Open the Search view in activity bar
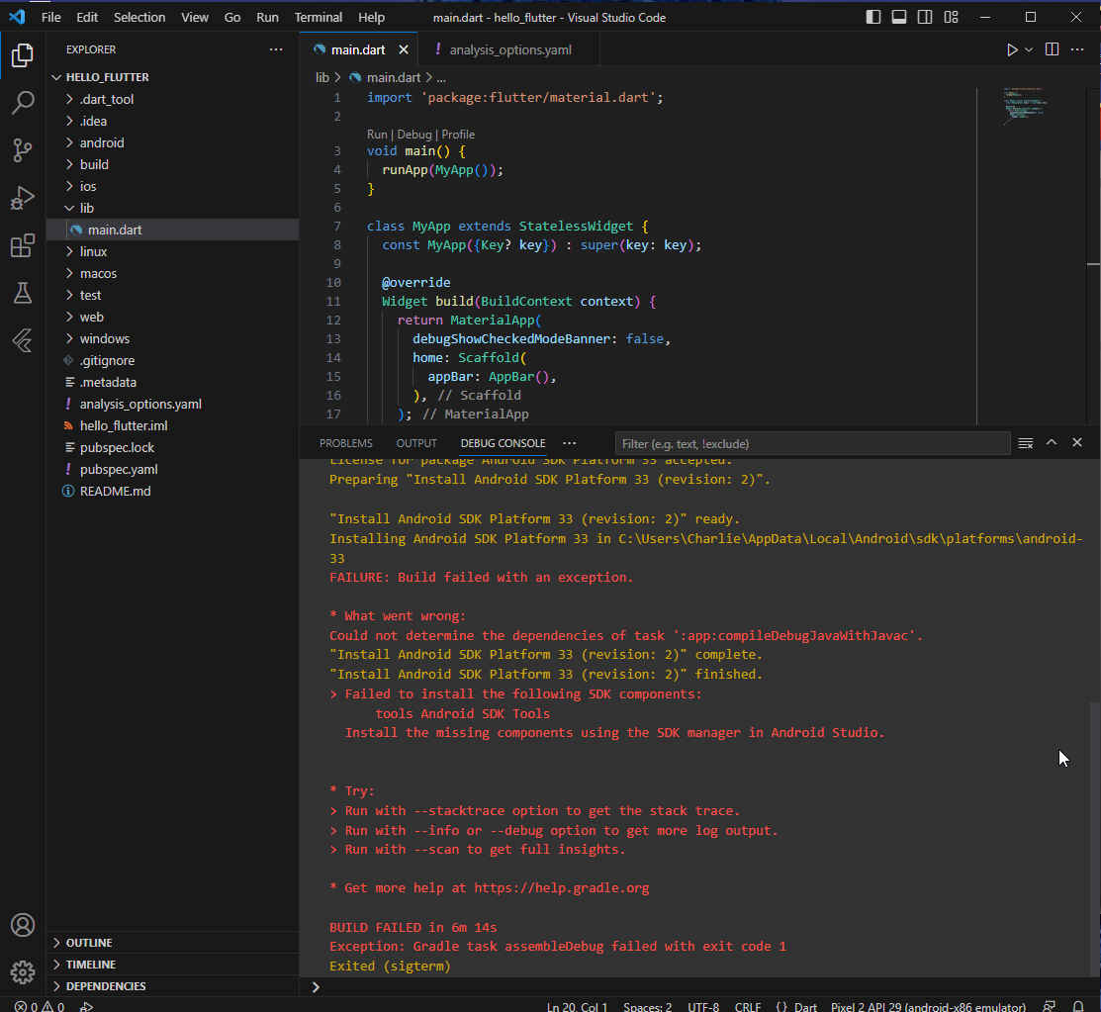Image resolution: width=1101 pixels, height=1012 pixels. click(23, 103)
